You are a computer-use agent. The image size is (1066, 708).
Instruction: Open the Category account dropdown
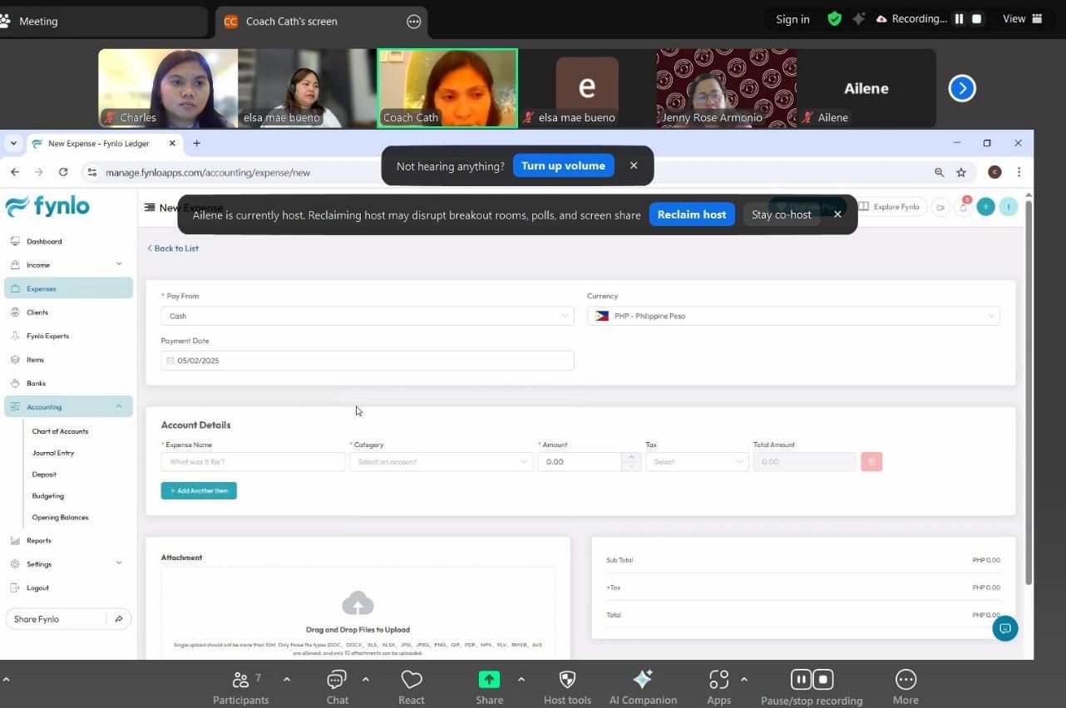pos(442,462)
